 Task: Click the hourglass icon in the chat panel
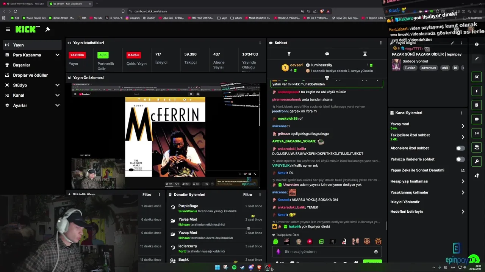tap(365, 54)
